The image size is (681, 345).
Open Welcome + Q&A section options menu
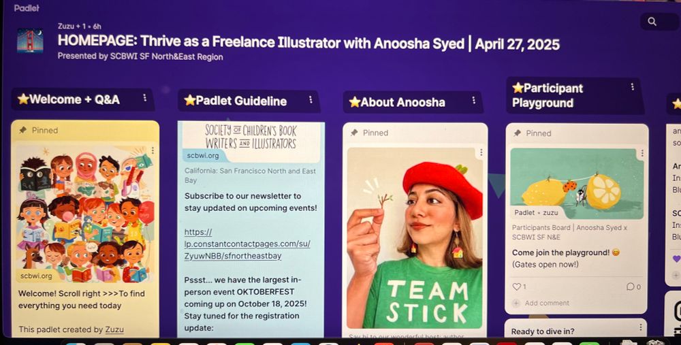[x=144, y=97]
